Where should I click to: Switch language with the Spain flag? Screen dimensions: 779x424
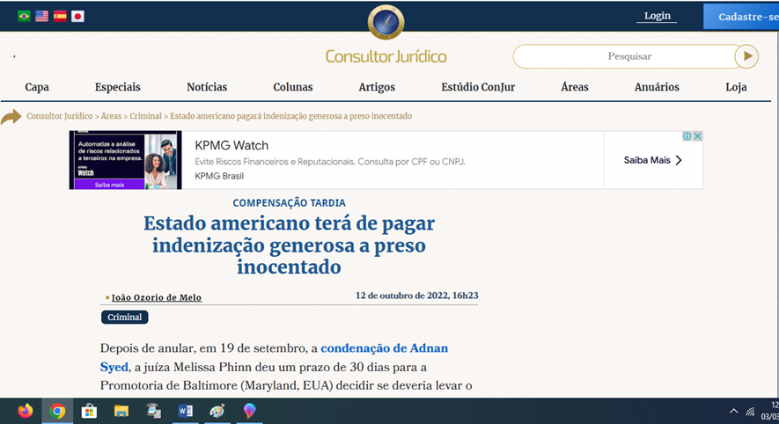pos(60,17)
